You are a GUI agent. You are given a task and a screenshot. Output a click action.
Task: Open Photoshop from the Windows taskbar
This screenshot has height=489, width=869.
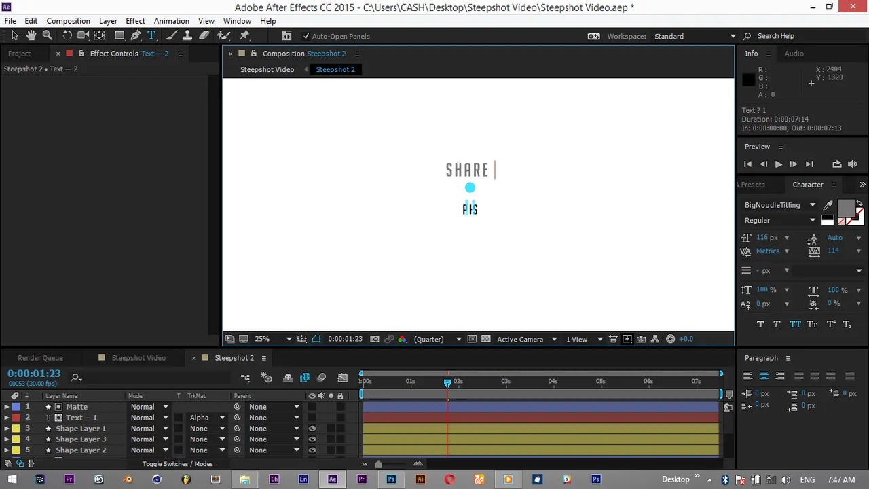(x=391, y=479)
